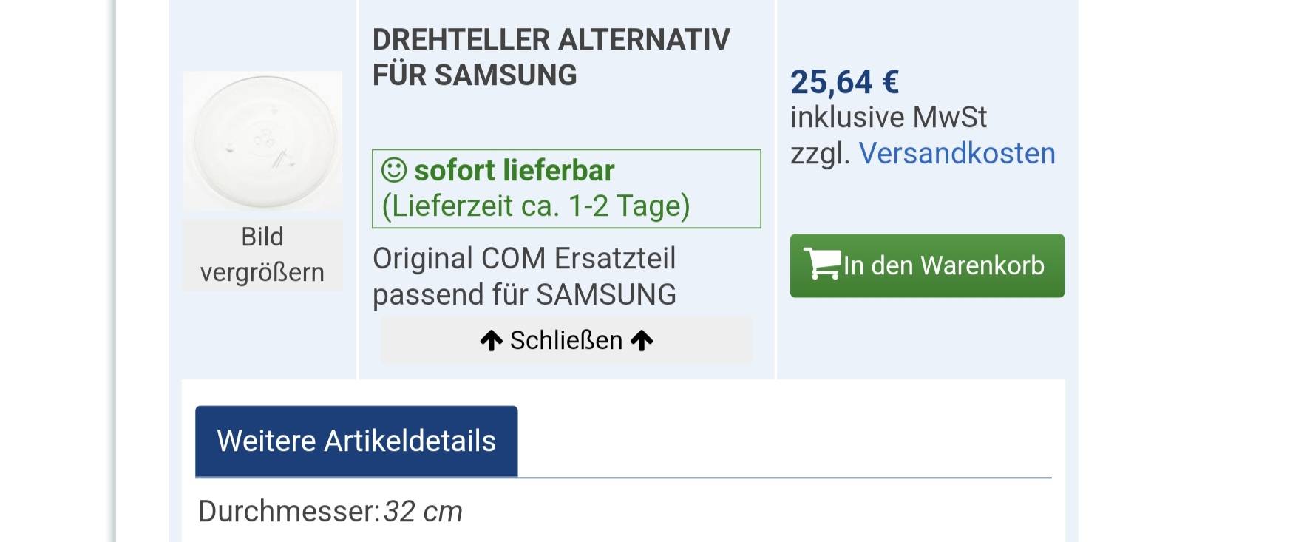Add the item via In den Warenkorb
1307x542 pixels.
pos(927,265)
